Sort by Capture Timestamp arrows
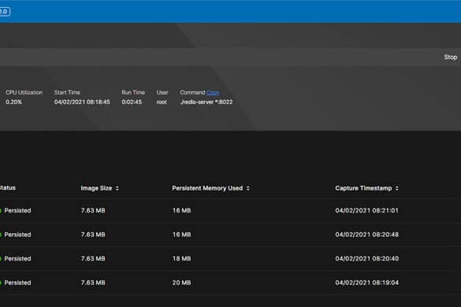Screen dimensions: 461x307 397,188
